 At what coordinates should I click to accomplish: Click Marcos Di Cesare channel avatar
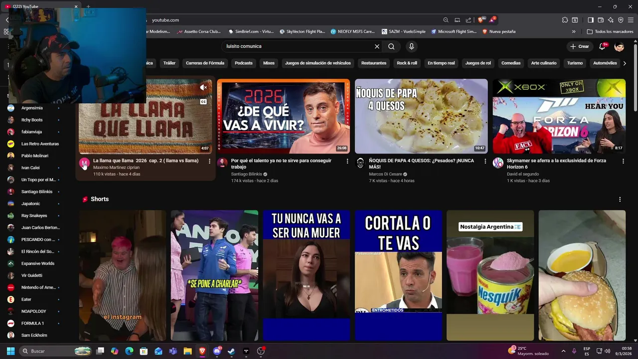click(360, 163)
